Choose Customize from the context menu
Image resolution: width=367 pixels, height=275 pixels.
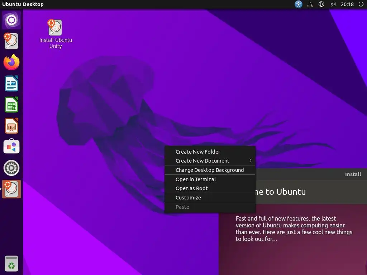[x=210, y=198]
